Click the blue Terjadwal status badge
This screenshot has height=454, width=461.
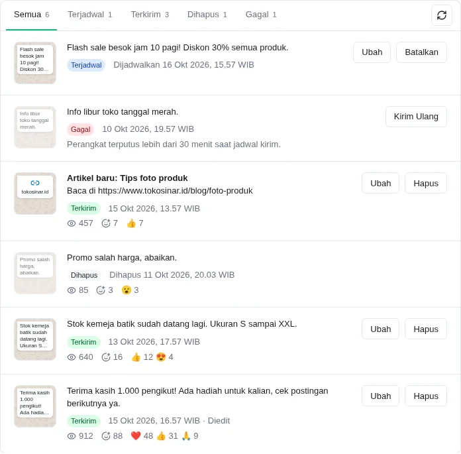[86, 65]
